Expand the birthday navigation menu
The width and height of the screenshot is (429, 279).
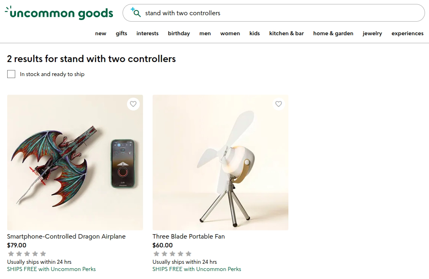tap(179, 33)
